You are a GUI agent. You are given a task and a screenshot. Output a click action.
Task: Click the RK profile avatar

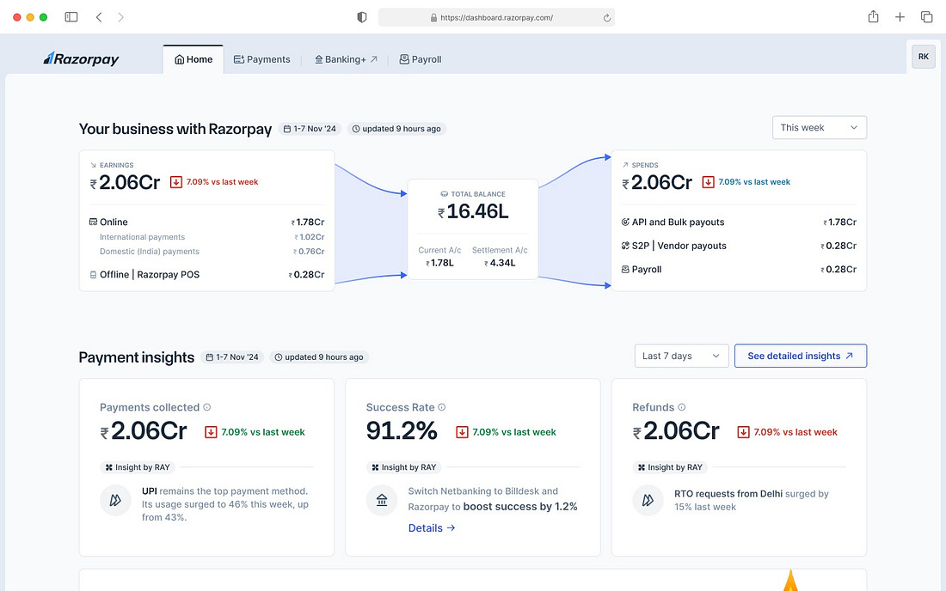point(923,57)
